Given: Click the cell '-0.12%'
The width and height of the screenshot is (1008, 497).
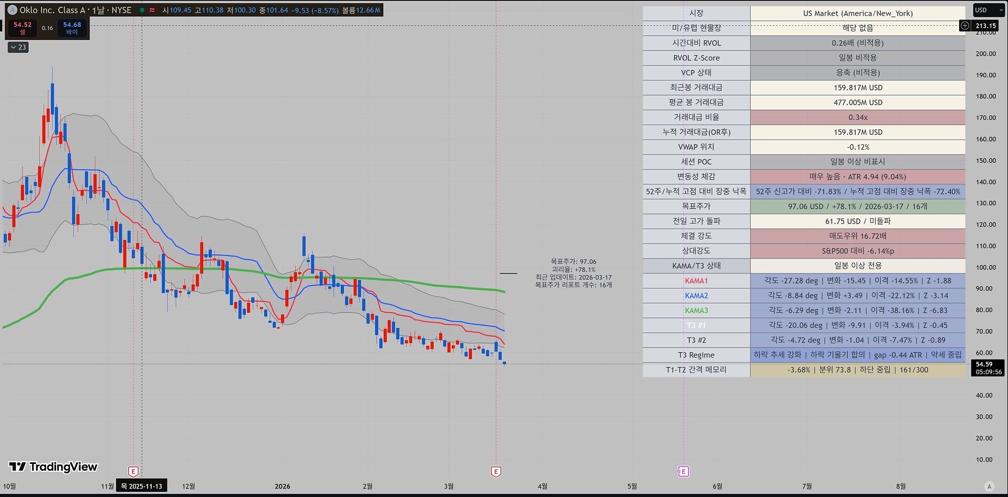Looking at the screenshot, I should tap(858, 147).
